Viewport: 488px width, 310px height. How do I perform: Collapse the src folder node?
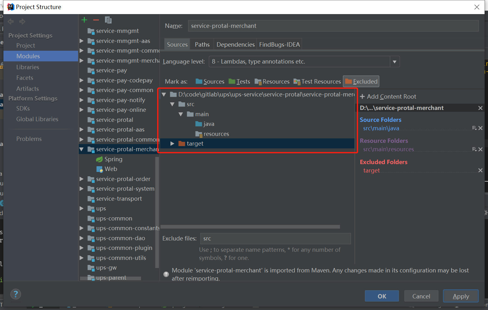click(172, 104)
